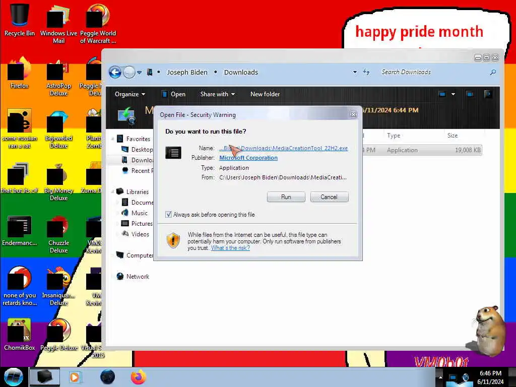
Task: Click the Explorer taskbar button
Action: click(x=45, y=377)
